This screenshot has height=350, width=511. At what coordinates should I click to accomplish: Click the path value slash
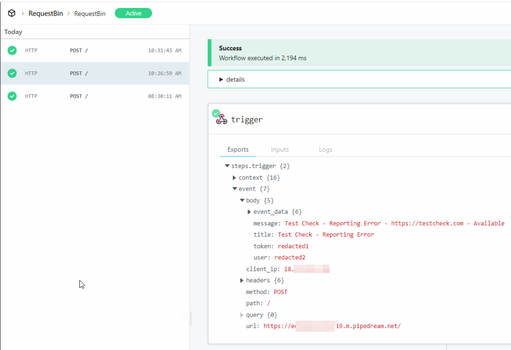268,303
